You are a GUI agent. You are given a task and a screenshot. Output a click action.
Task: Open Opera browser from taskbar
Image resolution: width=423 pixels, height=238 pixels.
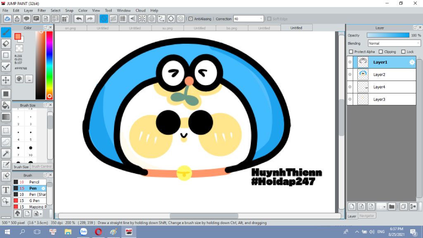[98, 232]
